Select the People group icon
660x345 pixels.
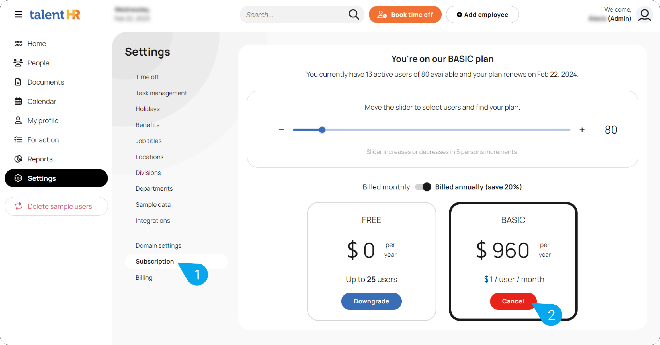[x=18, y=63]
